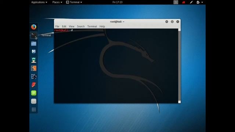
Task: Open the Search menu in terminal
Action: coord(81,26)
